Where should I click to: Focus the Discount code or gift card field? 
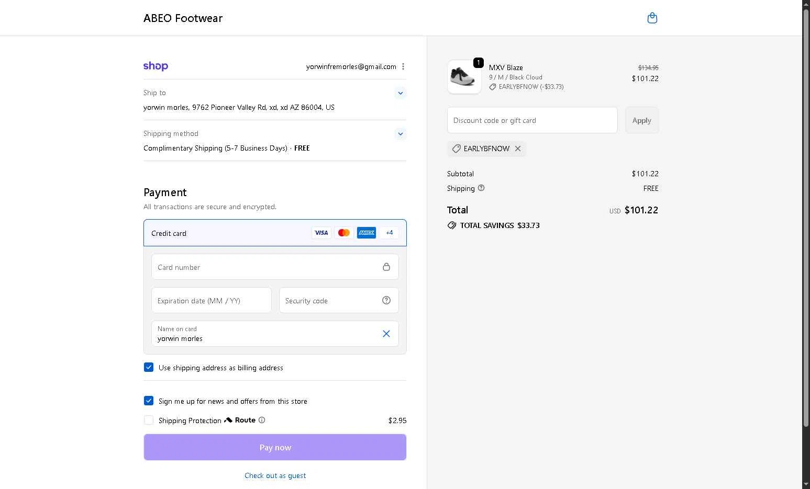(x=532, y=120)
